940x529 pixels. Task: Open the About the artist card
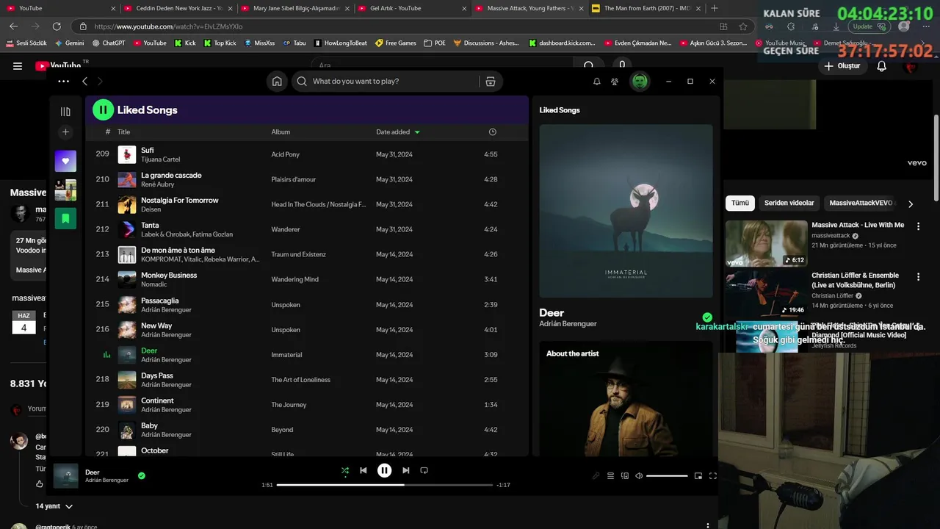[x=626, y=399]
